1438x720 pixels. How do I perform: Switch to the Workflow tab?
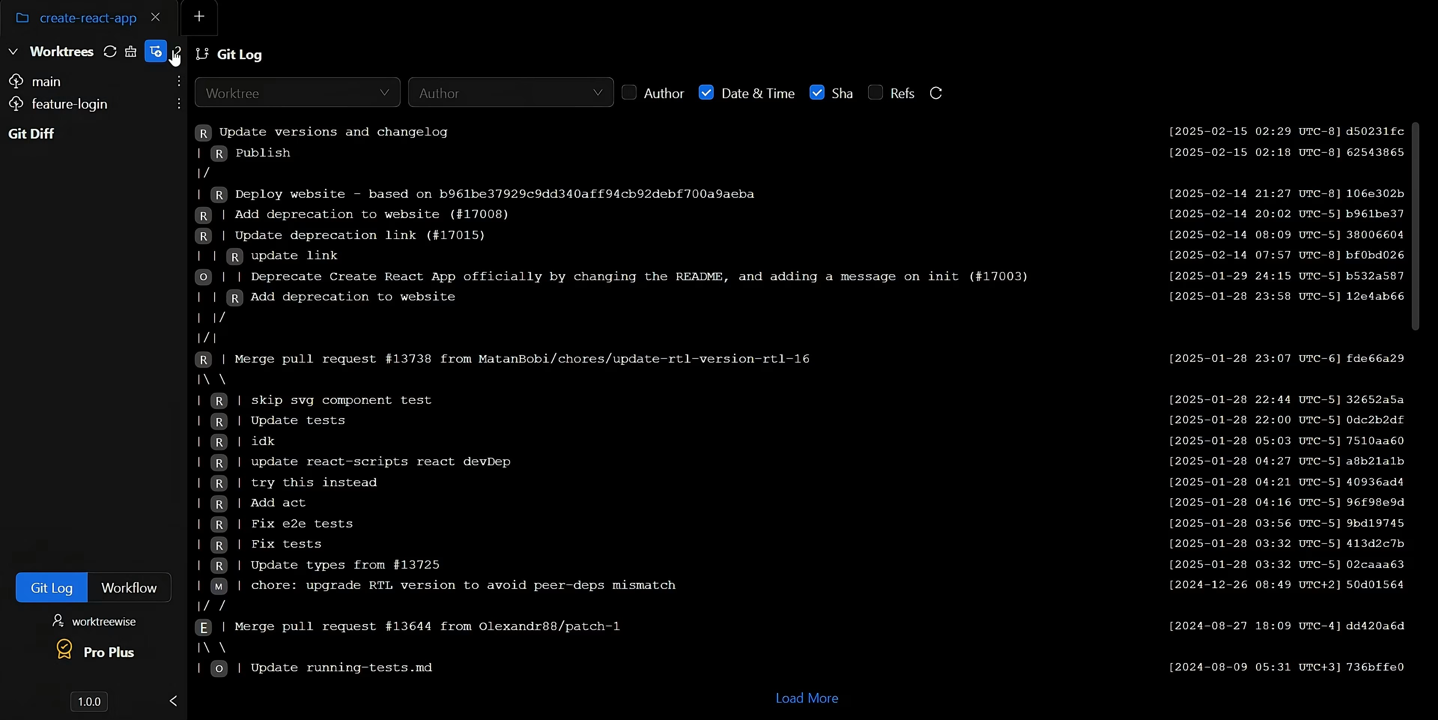[129, 588]
